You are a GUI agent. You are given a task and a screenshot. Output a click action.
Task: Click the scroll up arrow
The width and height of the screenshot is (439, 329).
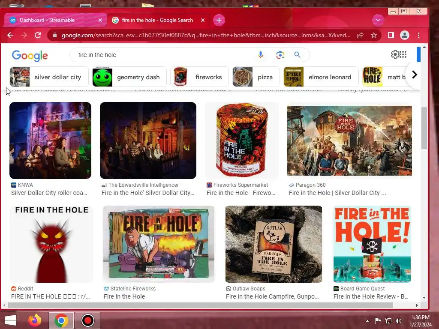[x=424, y=47]
